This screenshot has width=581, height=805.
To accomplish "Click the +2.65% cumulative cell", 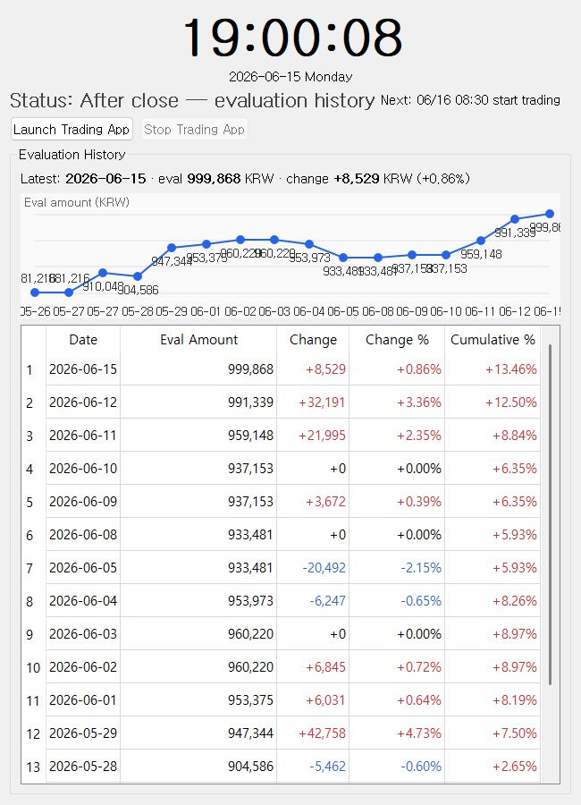I will click(x=493, y=766).
